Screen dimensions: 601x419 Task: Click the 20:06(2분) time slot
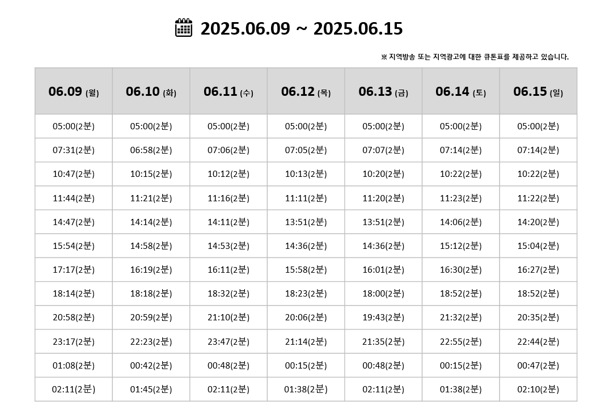(x=306, y=318)
